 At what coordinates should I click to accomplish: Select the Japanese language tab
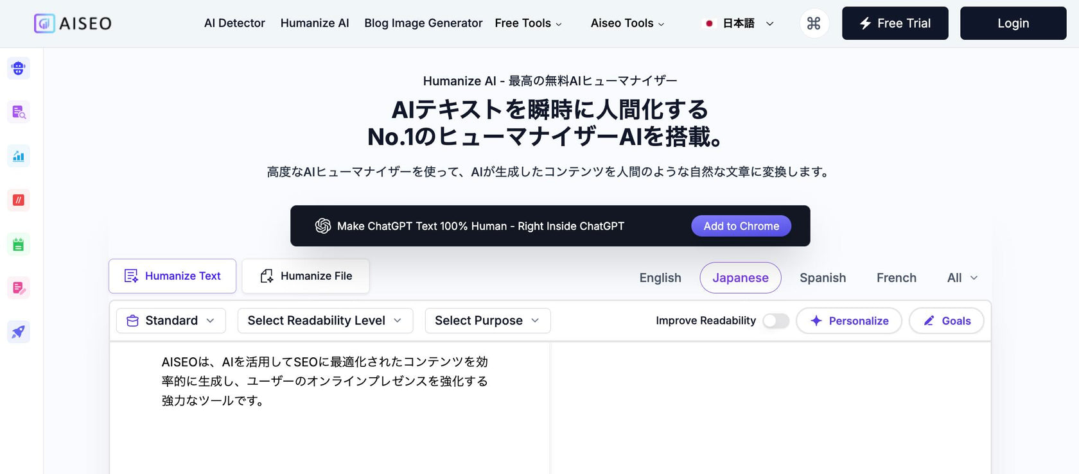[741, 278]
